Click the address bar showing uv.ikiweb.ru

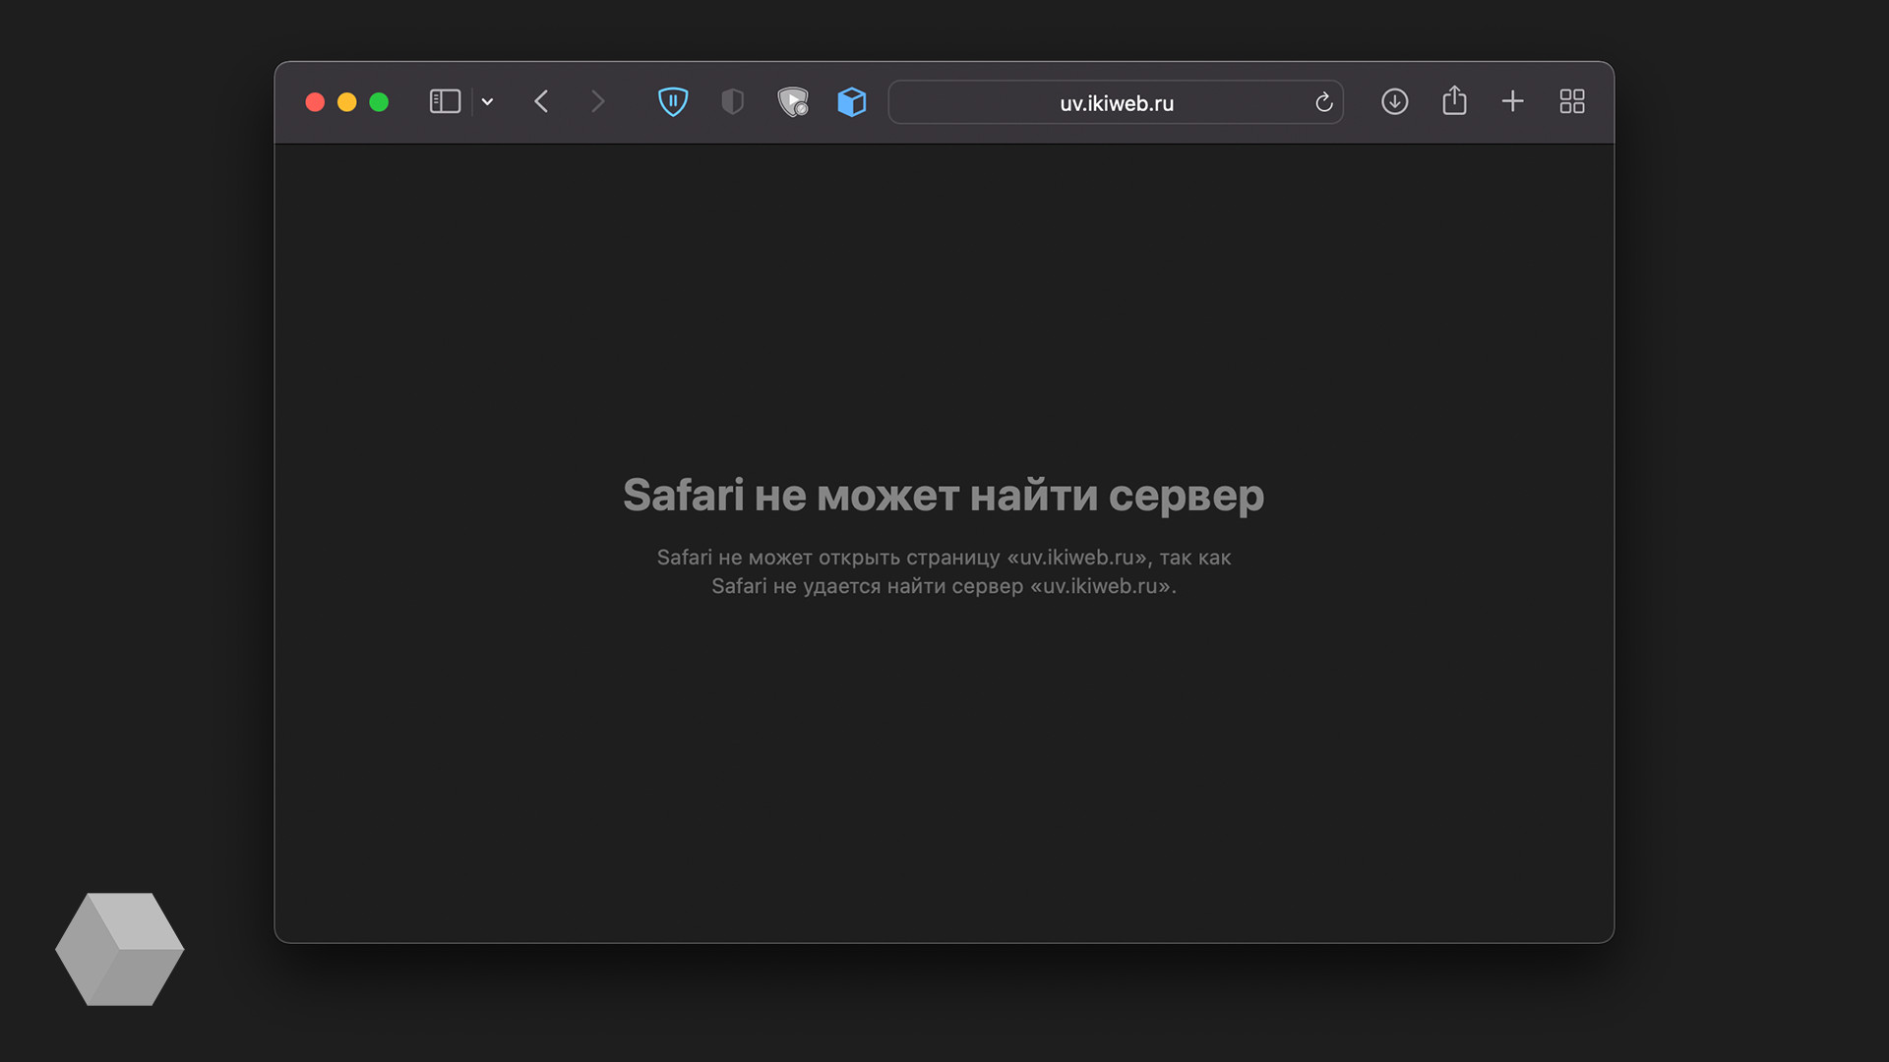pos(1116,102)
